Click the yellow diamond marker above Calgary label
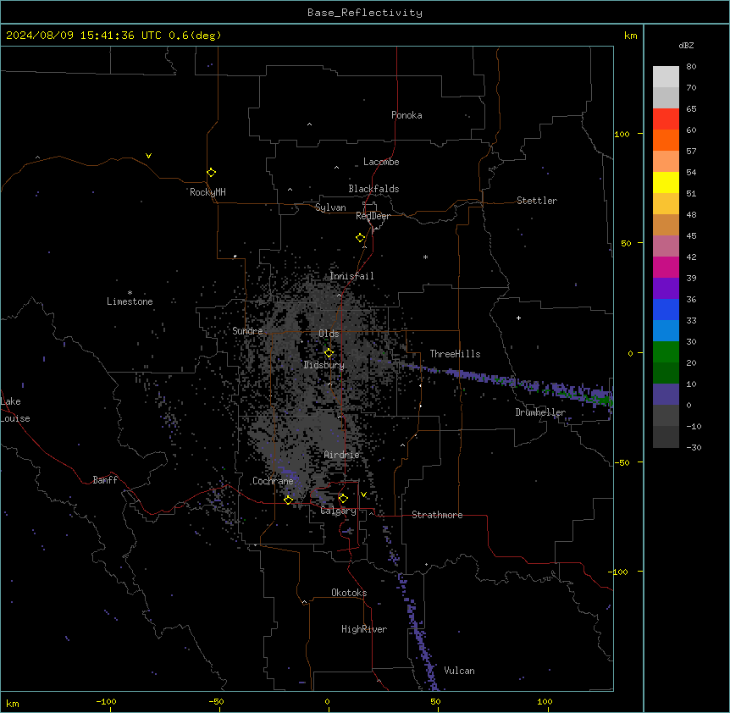The width and height of the screenshot is (730, 713). coord(343,499)
